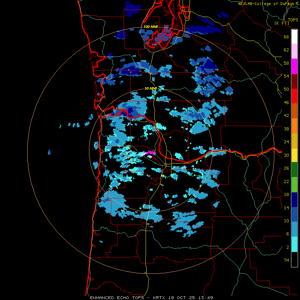Select the cyan legend swatch
Screen dimensions: 300x300
[x=294, y=244]
